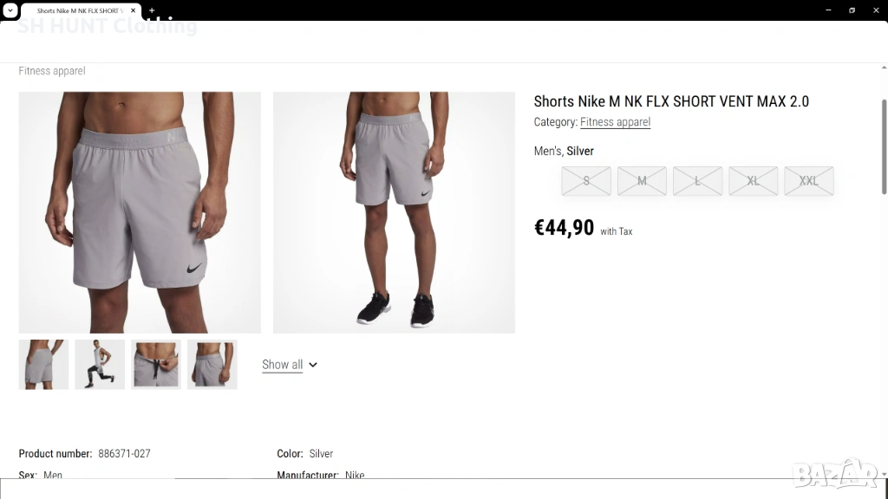Select the Shorts Nike M NK FLX tab
Image resolution: width=888 pixels, height=499 pixels.
78,10
